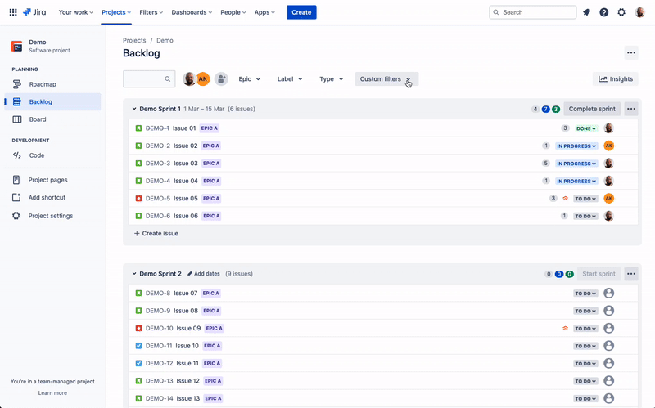The width and height of the screenshot is (655, 408).
Task: Collapse the Demo Sprint 2 section
Action: [x=134, y=274]
